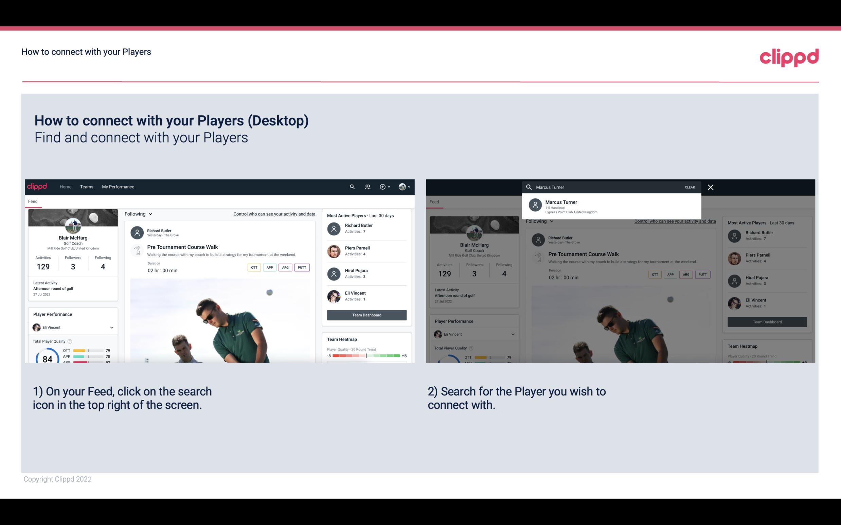The height and width of the screenshot is (525, 841).
Task: Click the APP performance category icon
Action: point(269,267)
